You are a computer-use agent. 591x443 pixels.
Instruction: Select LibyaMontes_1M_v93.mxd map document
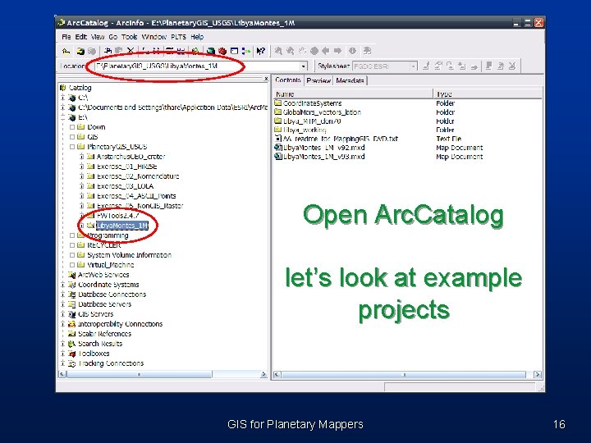pos(323,157)
